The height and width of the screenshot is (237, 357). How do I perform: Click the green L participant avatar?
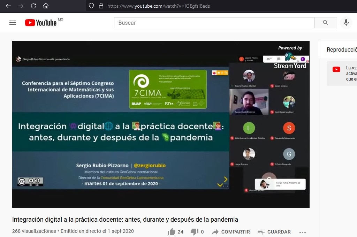click(249, 128)
